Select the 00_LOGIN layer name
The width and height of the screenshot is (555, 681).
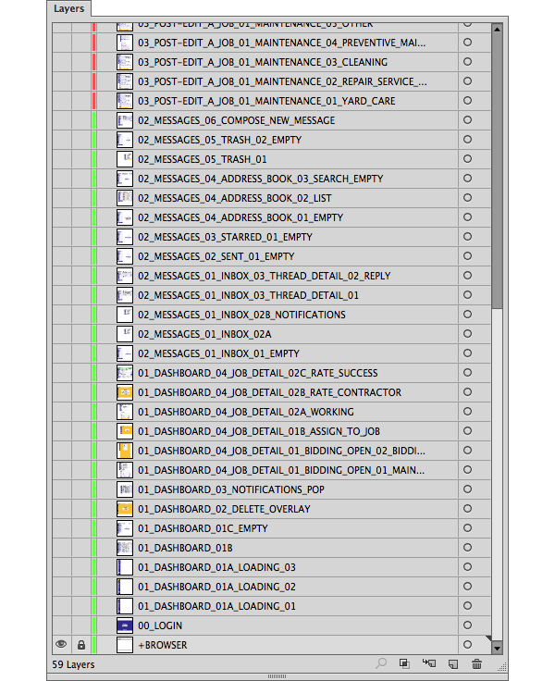tap(160, 625)
